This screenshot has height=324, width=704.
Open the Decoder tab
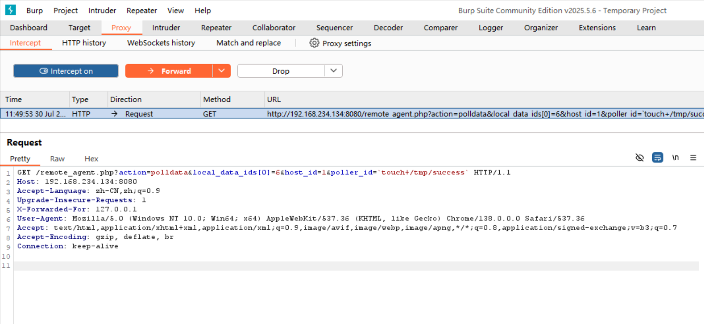point(388,28)
